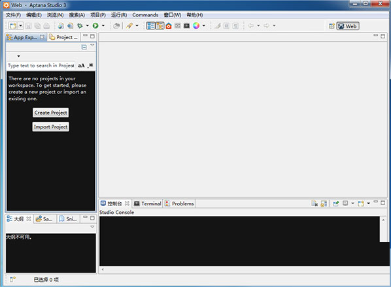Toggle case sensitive search aA

pyautogui.click(x=81, y=66)
